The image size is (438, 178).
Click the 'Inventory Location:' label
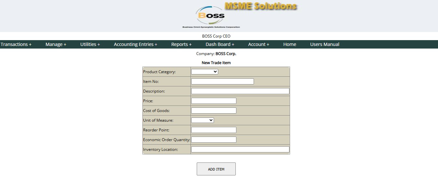tap(161, 150)
